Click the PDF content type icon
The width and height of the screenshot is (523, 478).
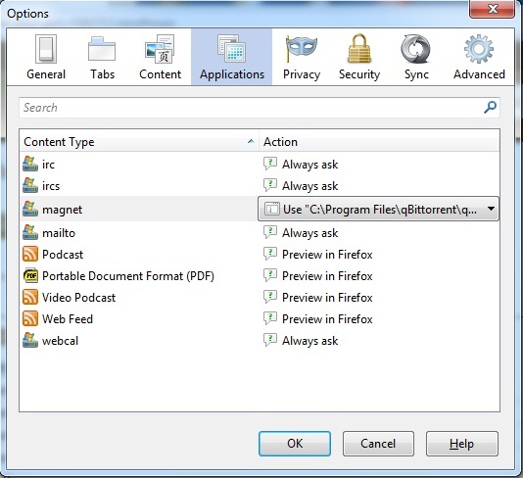click(x=30, y=276)
